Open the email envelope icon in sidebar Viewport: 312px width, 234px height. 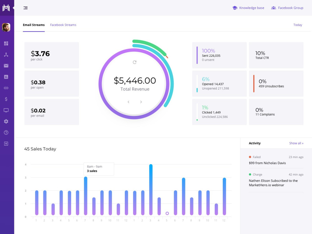(x=6, y=66)
